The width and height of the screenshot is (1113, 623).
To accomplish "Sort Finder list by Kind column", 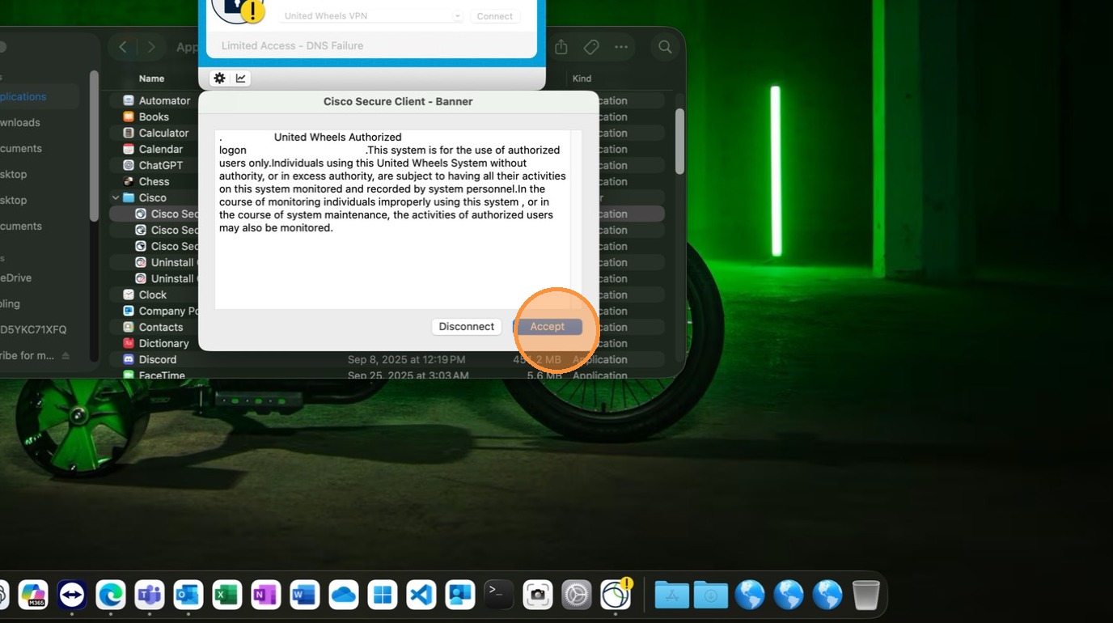I will click(x=582, y=78).
